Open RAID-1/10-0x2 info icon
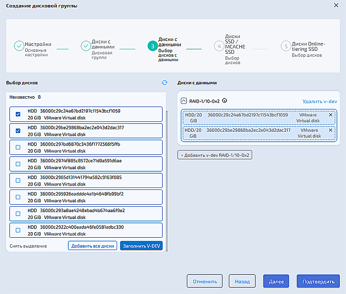The image size is (346, 294). [x=224, y=101]
